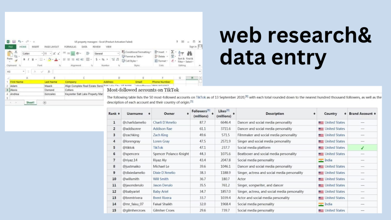Image resolution: width=391 pixels, height=220 pixels.
Task: Click the New Sheet plus button
Action: (45, 103)
